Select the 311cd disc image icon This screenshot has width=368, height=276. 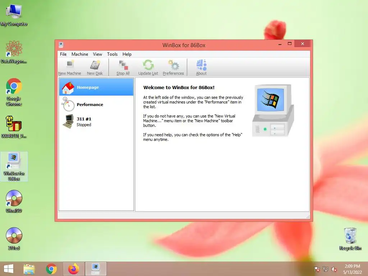click(14, 239)
